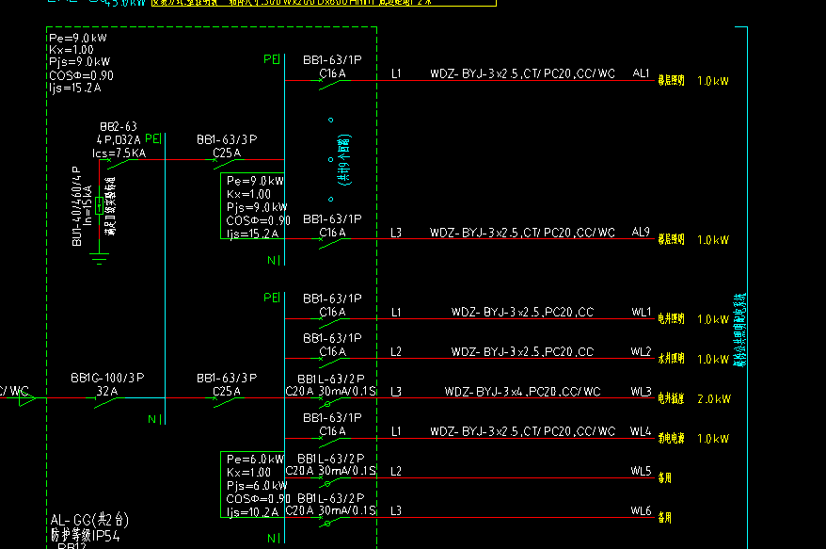
Task: Select the 'WL1' circuit number label
Action: (x=642, y=312)
